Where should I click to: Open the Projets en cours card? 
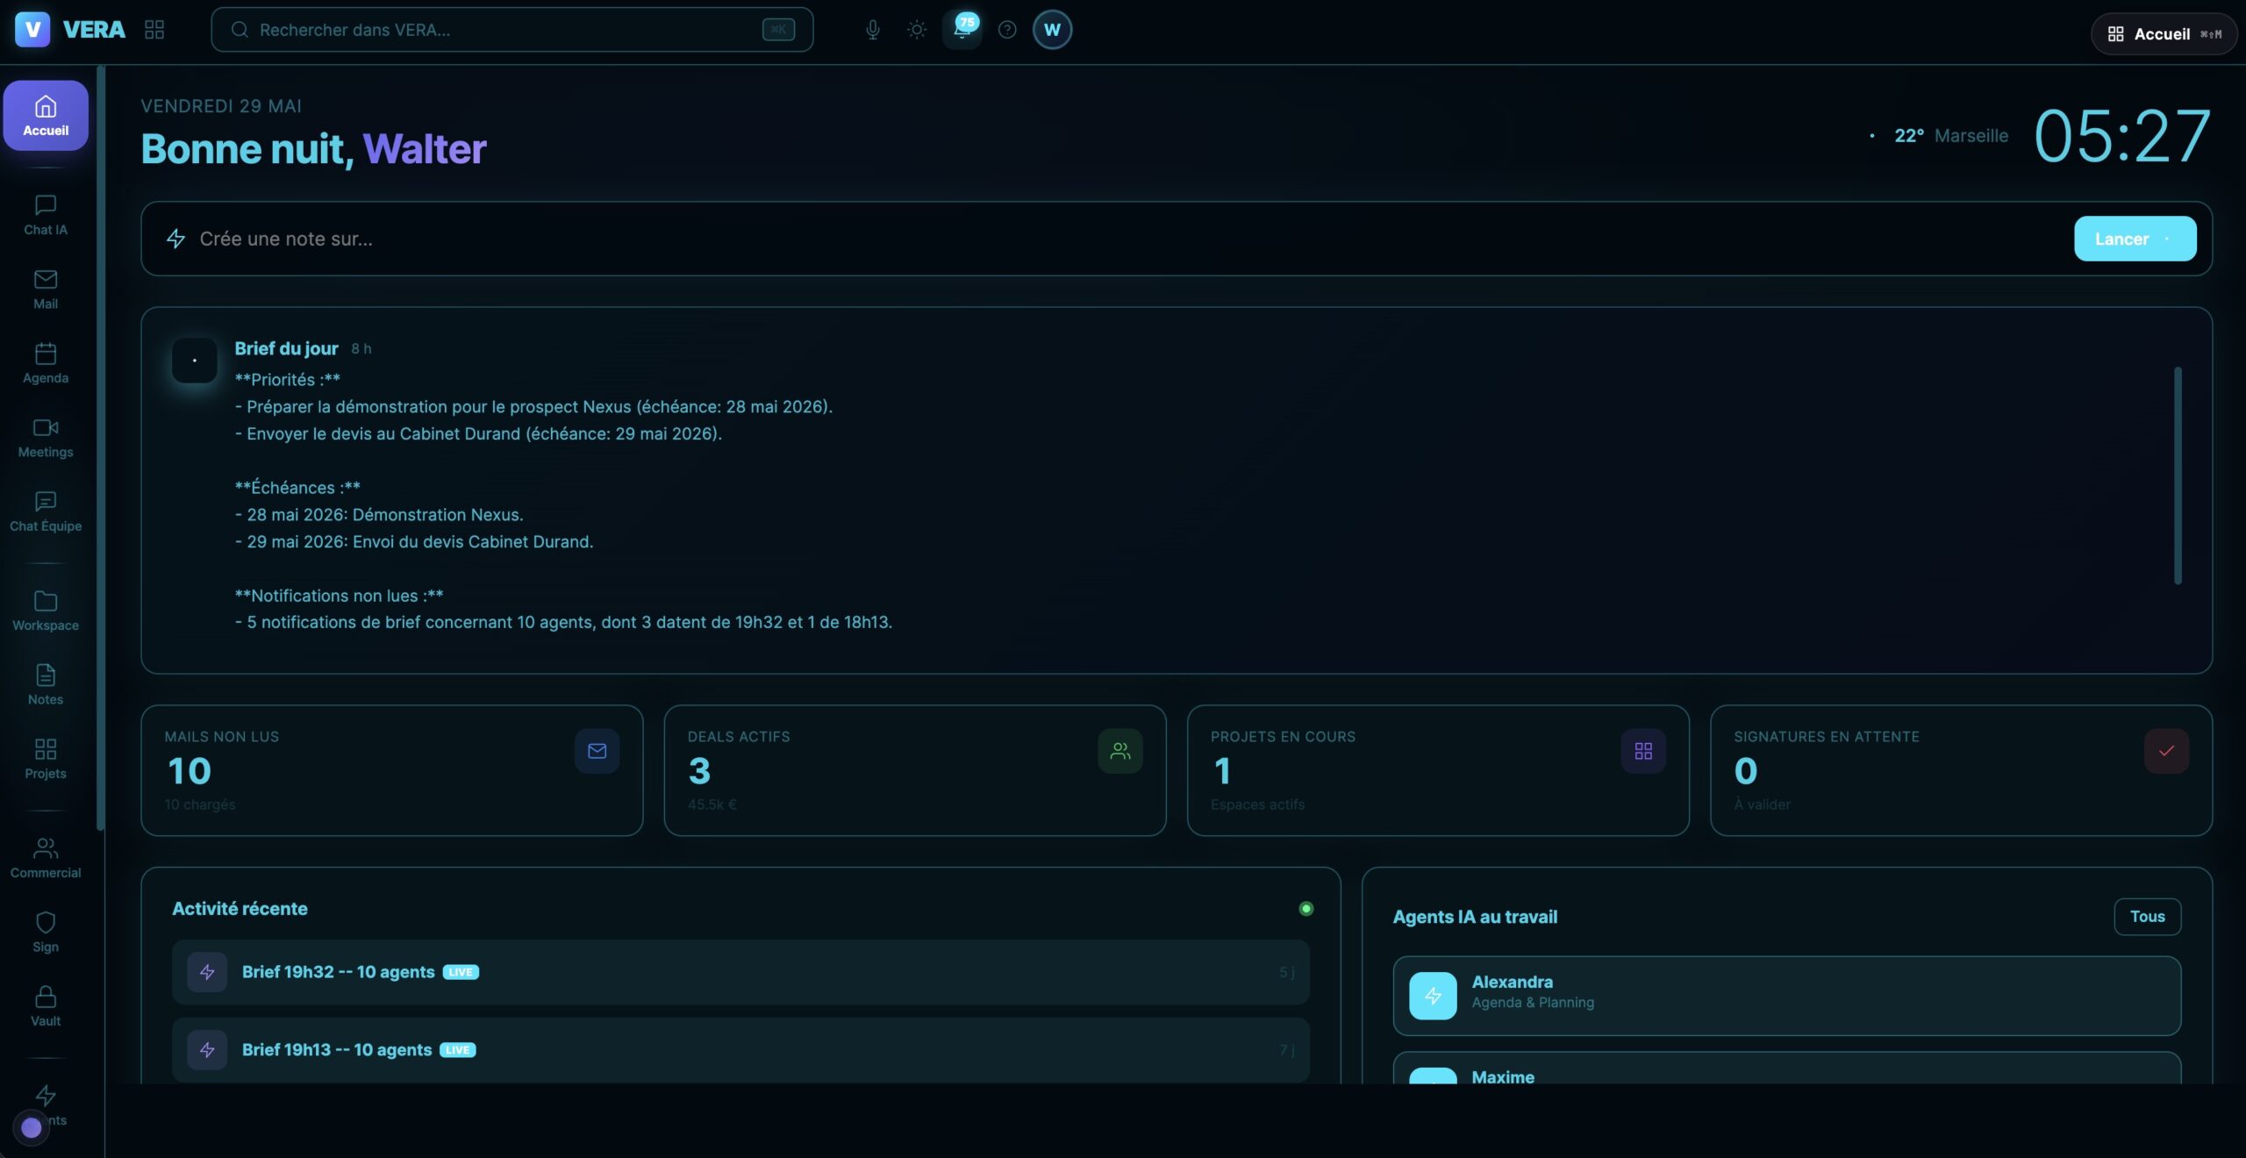(x=1438, y=770)
